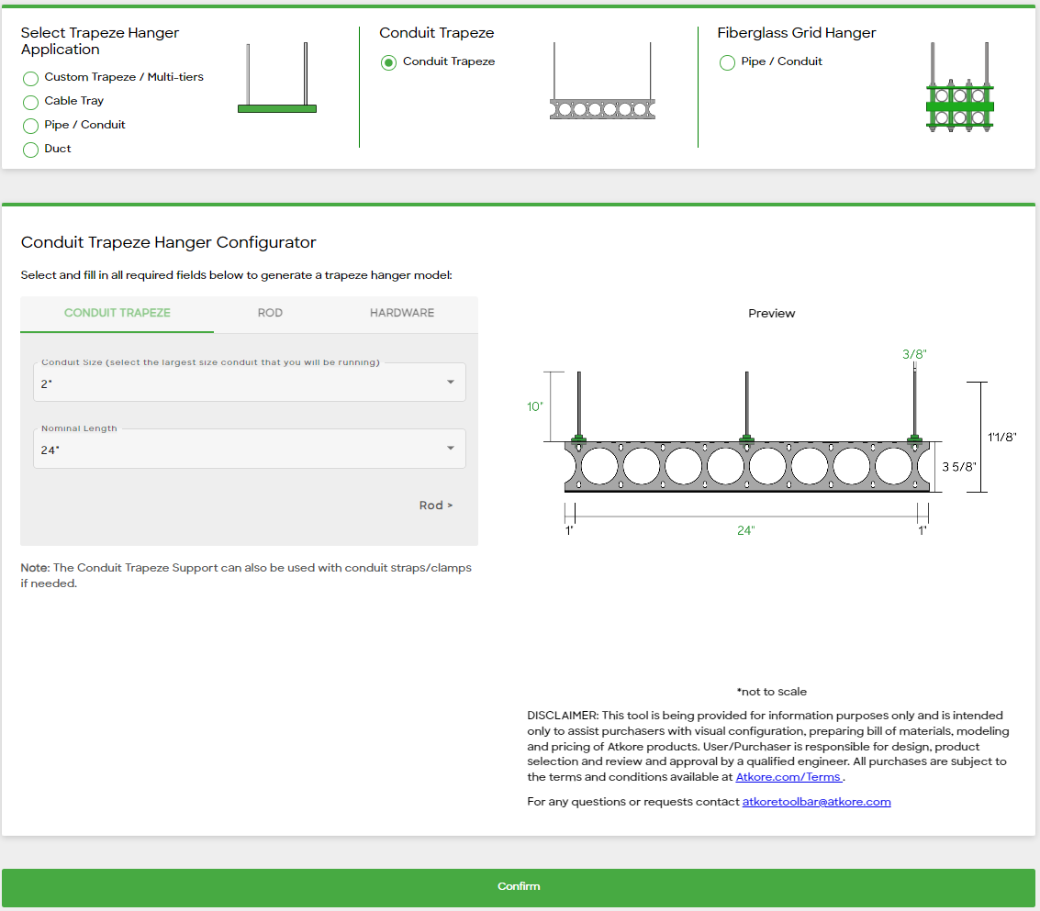Switch to the HARDWARE tab

point(402,313)
